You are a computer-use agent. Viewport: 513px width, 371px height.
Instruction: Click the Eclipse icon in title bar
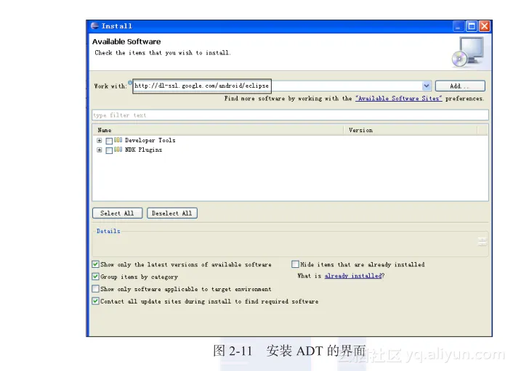94,26
